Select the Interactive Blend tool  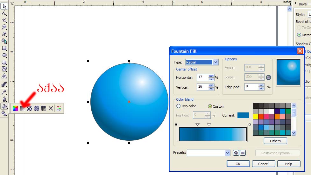[4, 84]
